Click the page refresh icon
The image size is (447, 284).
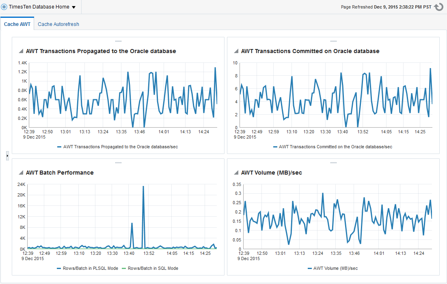[438, 7]
